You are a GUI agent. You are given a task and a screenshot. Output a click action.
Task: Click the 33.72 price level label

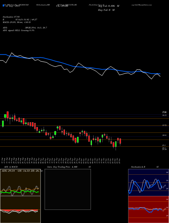[164, 125]
